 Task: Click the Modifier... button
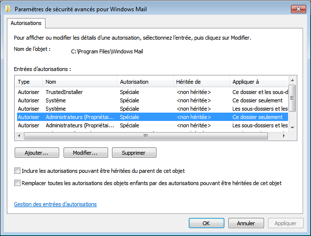[x=86, y=153]
